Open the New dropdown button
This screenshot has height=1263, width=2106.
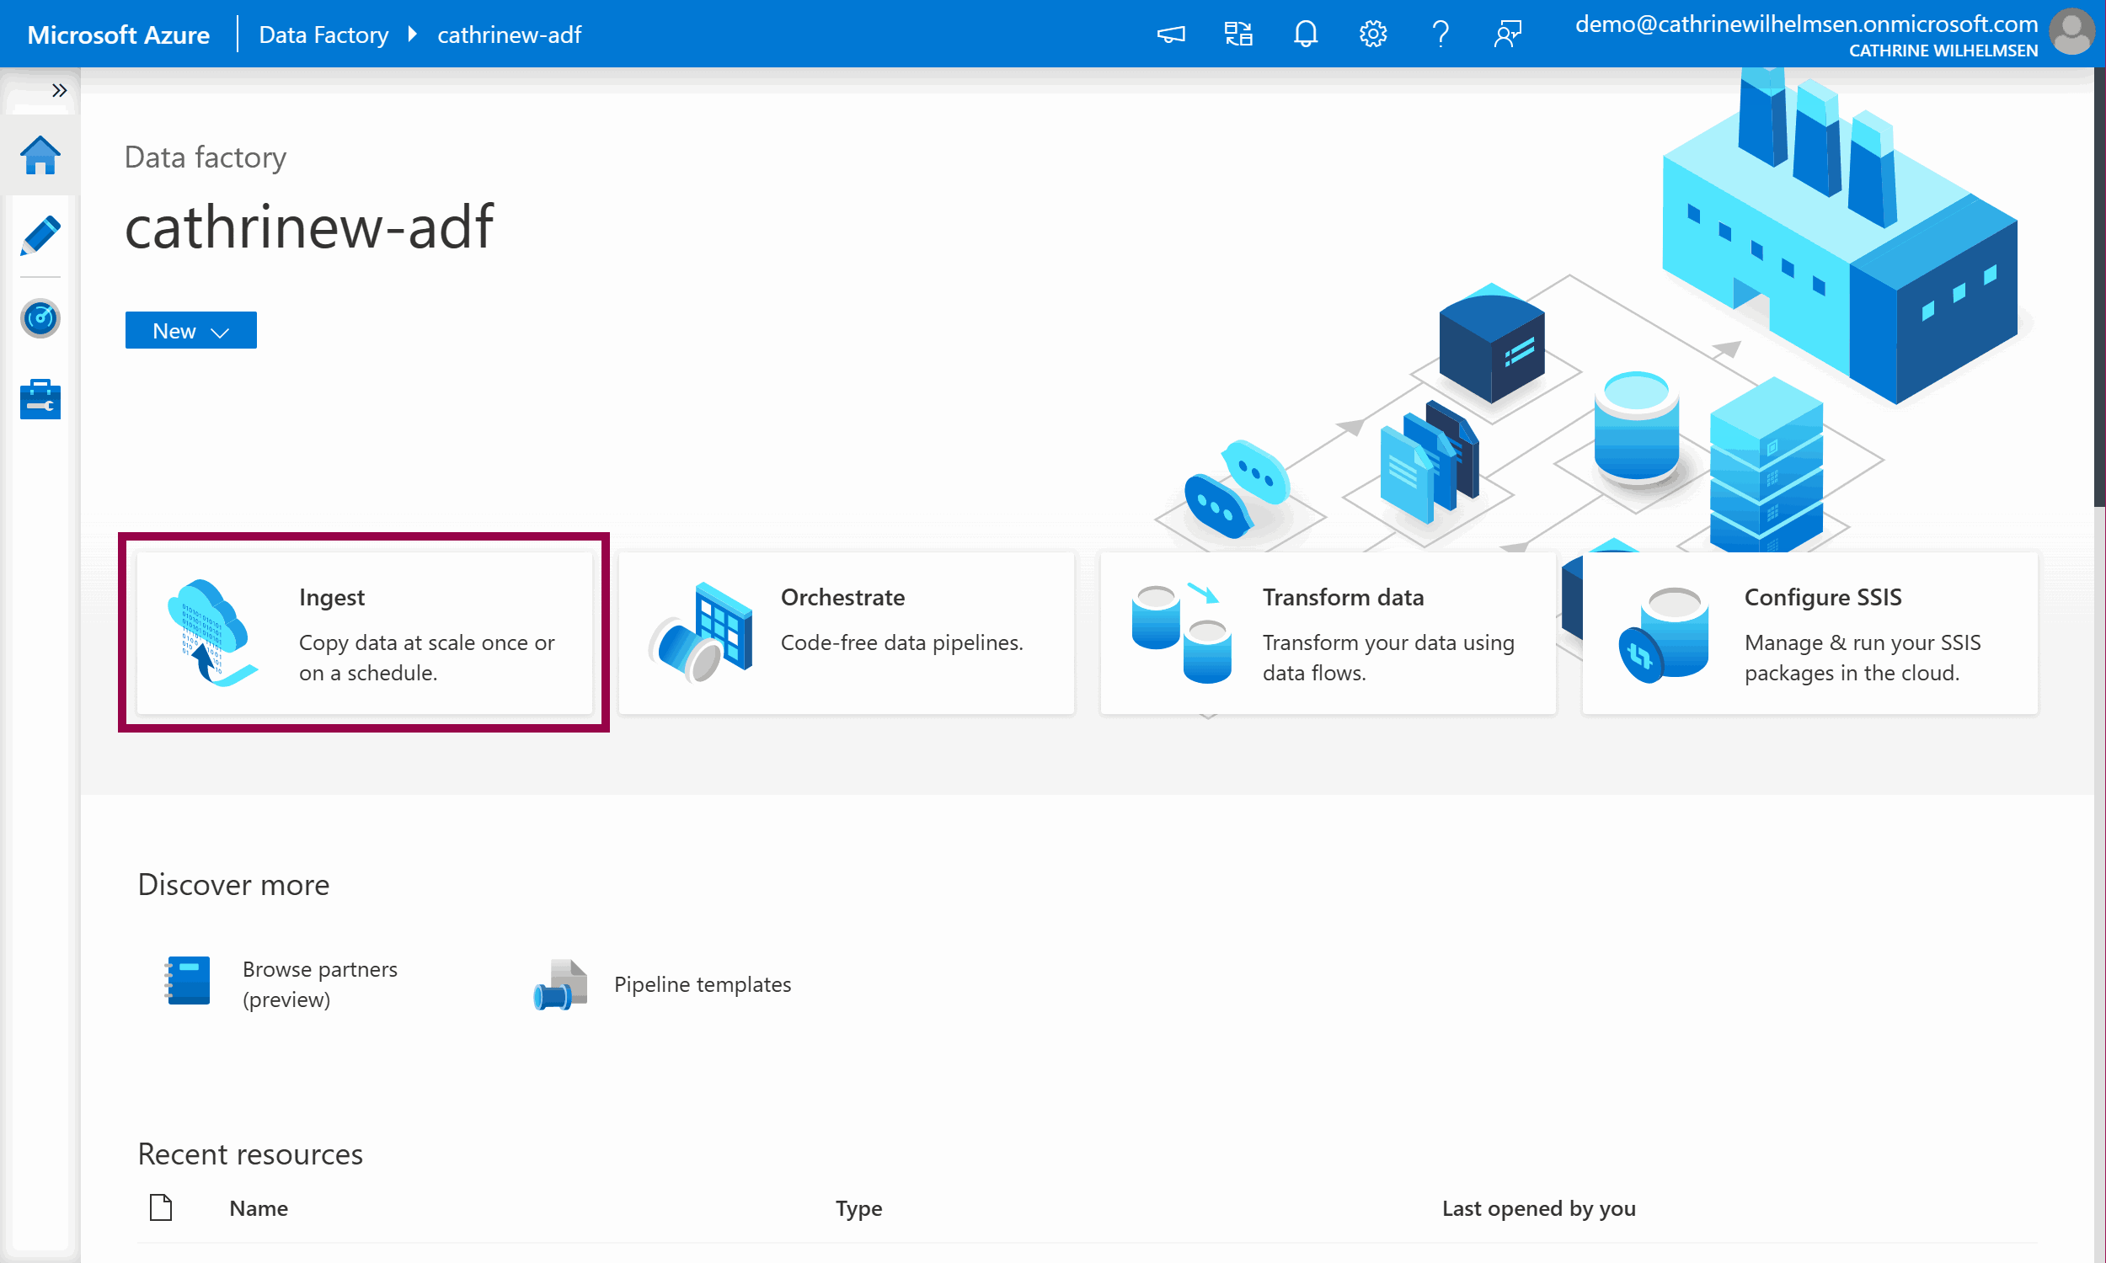pos(190,330)
